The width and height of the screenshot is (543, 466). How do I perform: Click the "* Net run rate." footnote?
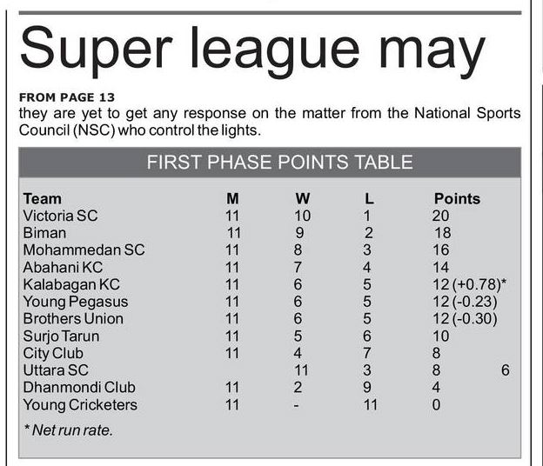coord(68,429)
